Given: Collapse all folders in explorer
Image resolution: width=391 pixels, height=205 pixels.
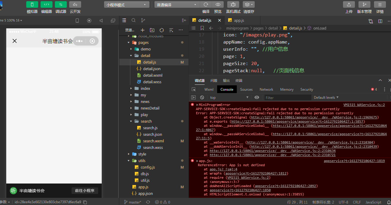Looking at the screenshot, I should (171, 30).
